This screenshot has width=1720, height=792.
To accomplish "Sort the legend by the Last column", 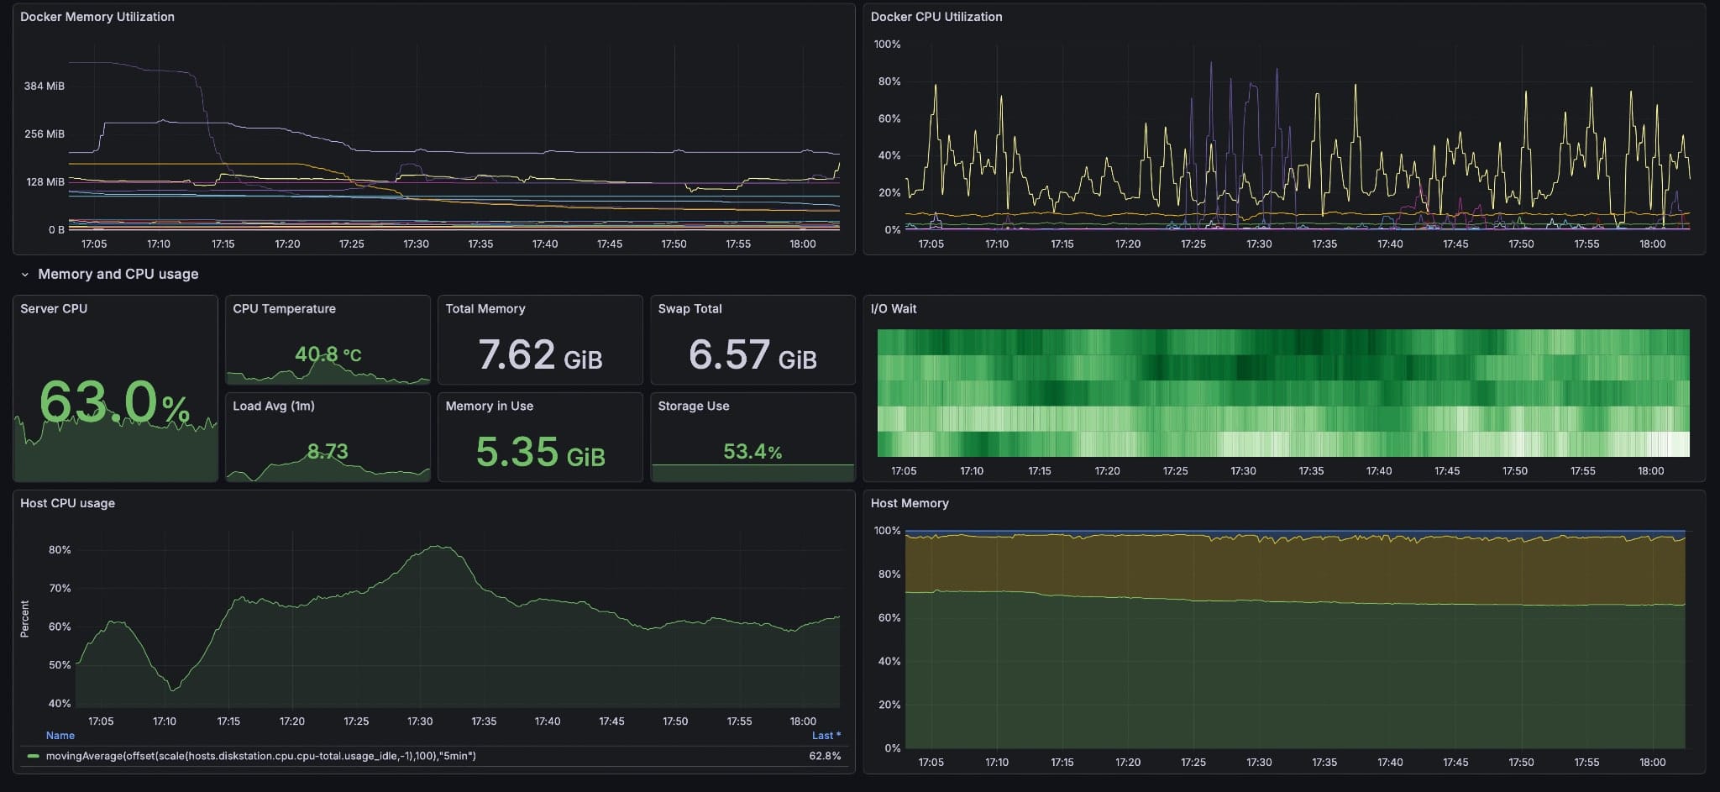I will click(825, 735).
